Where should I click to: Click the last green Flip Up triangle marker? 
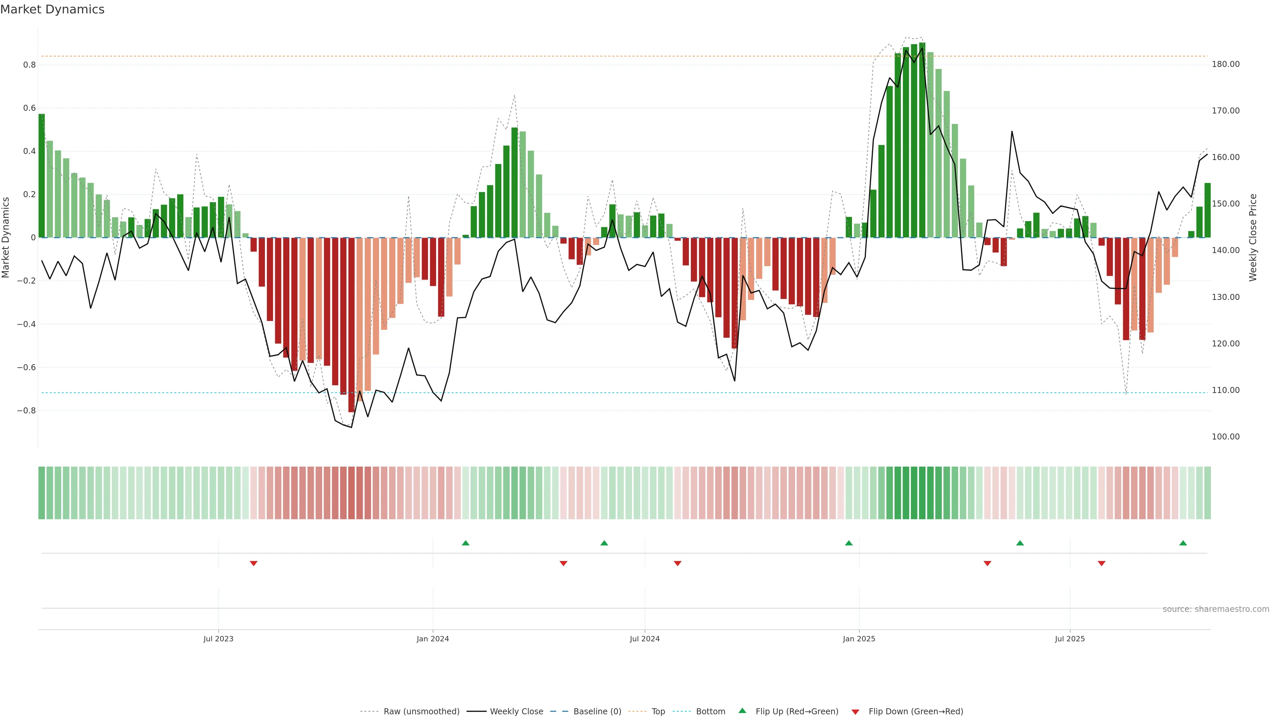(x=1183, y=543)
